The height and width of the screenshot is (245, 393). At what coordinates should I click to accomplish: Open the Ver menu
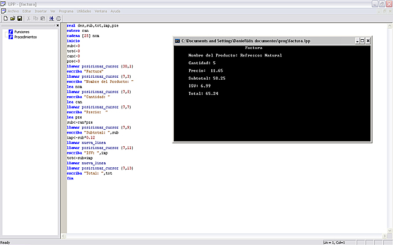tap(53, 11)
